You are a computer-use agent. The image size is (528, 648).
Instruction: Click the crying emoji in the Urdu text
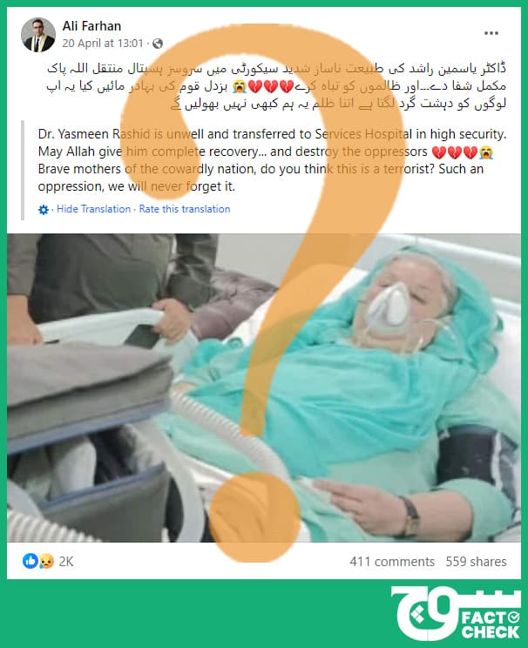click(239, 86)
